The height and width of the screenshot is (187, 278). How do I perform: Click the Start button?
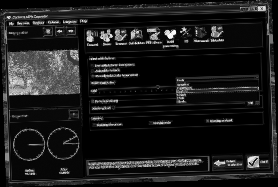pyautogui.click(x=258, y=162)
